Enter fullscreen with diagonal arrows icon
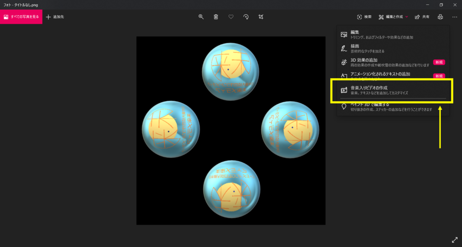Image resolution: width=462 pixels, height=247 pixels. point(455,240)
